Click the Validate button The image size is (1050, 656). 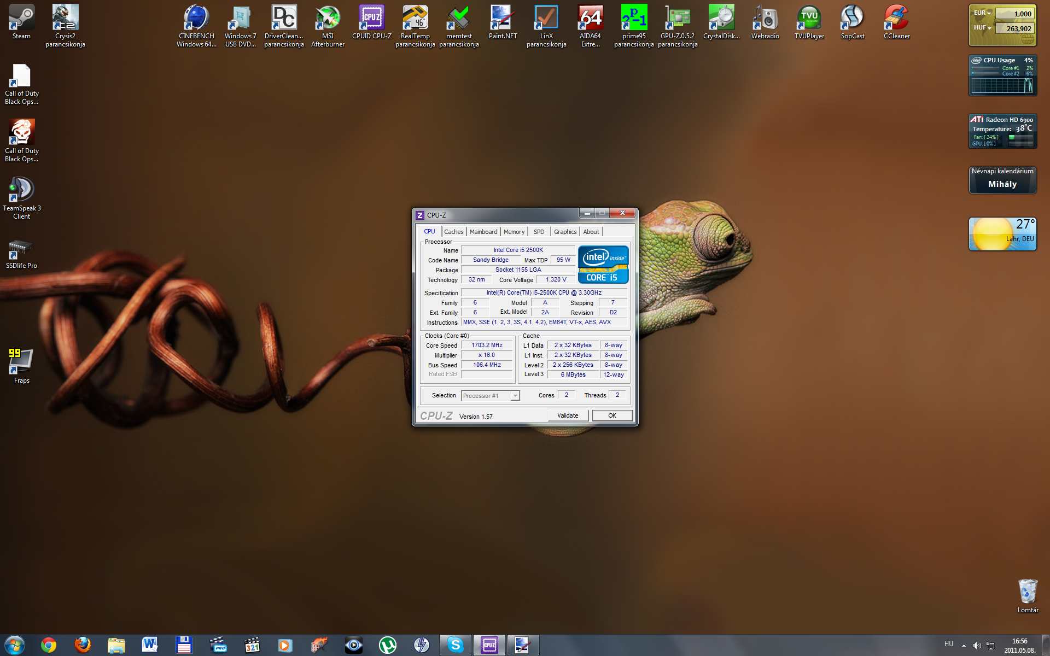568,415
